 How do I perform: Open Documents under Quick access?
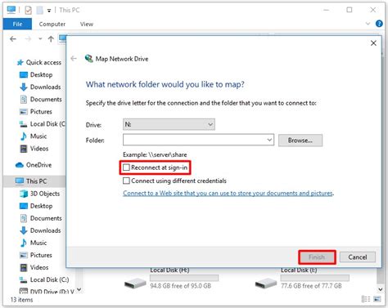[41, 99]
